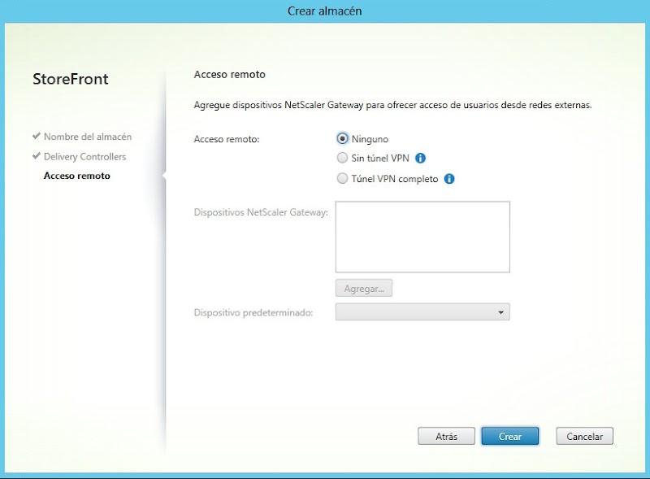Go to Nombre del almacén step

88,137
